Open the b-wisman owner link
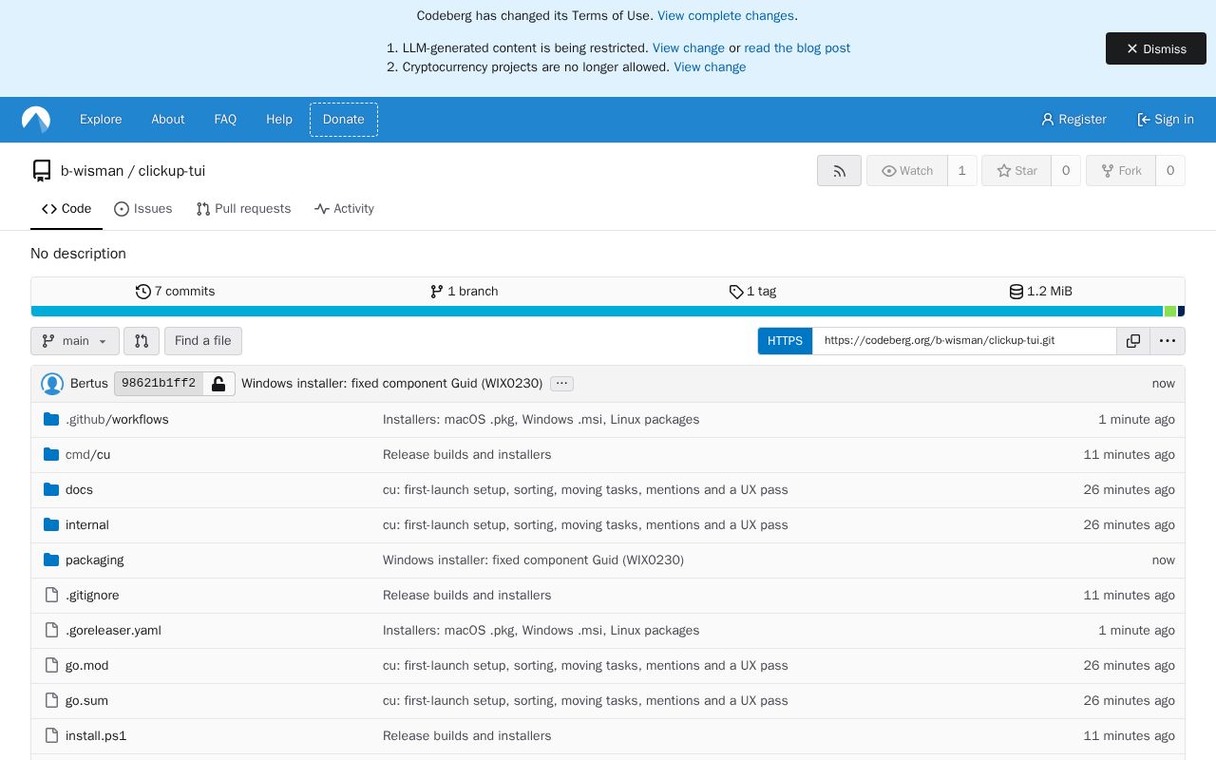 [92, 171]
